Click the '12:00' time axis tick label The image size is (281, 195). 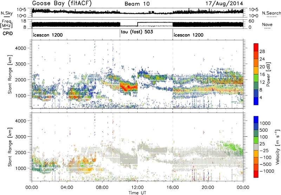point(137,188)
